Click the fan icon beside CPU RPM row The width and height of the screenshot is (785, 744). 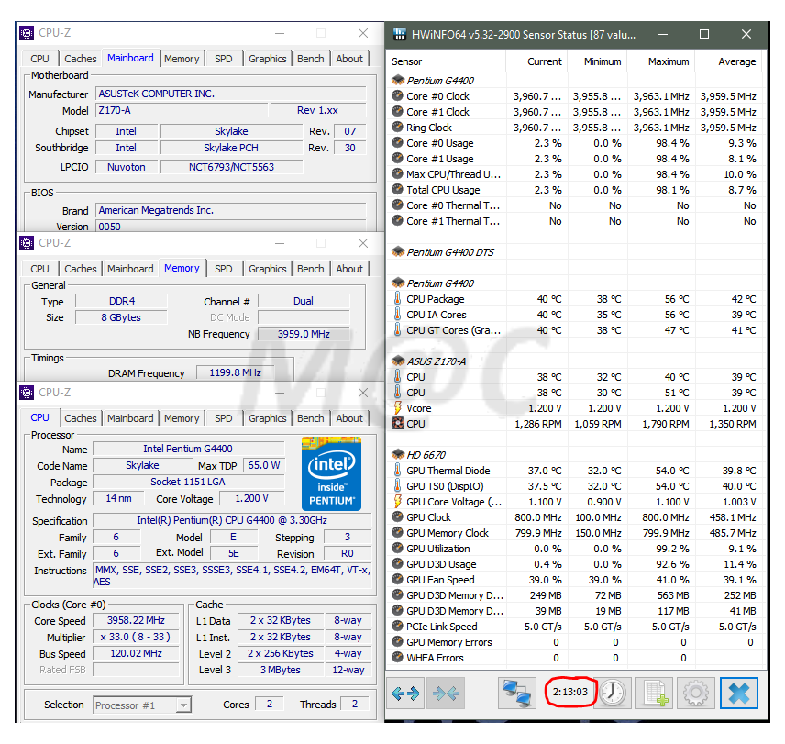click(397, 424)
